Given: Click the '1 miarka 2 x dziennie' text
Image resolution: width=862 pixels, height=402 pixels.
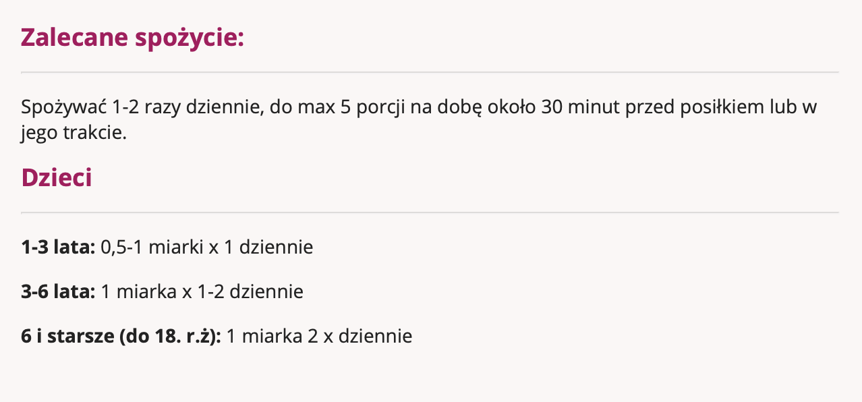Looking at the screenshot, I should click(319, 336).
